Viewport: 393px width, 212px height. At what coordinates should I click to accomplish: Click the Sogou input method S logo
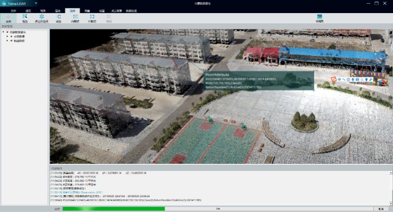334,80
